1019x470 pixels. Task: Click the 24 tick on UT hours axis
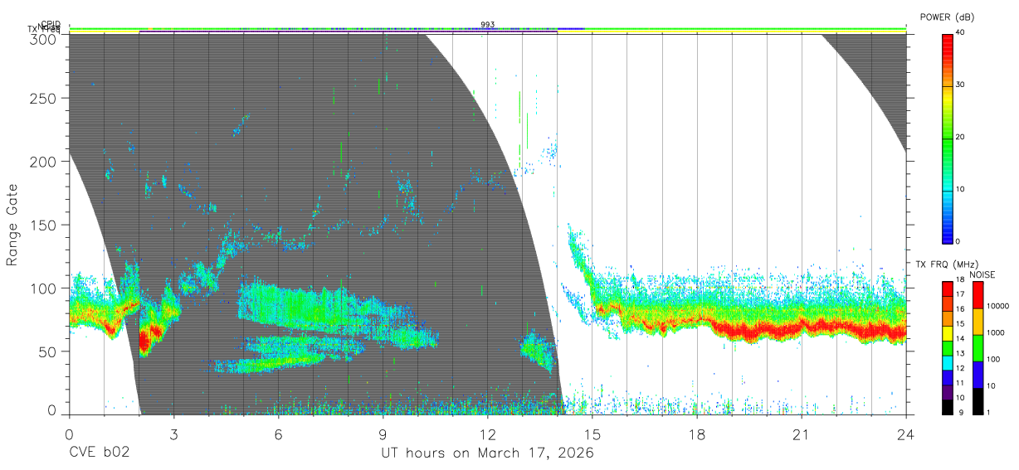906,434
